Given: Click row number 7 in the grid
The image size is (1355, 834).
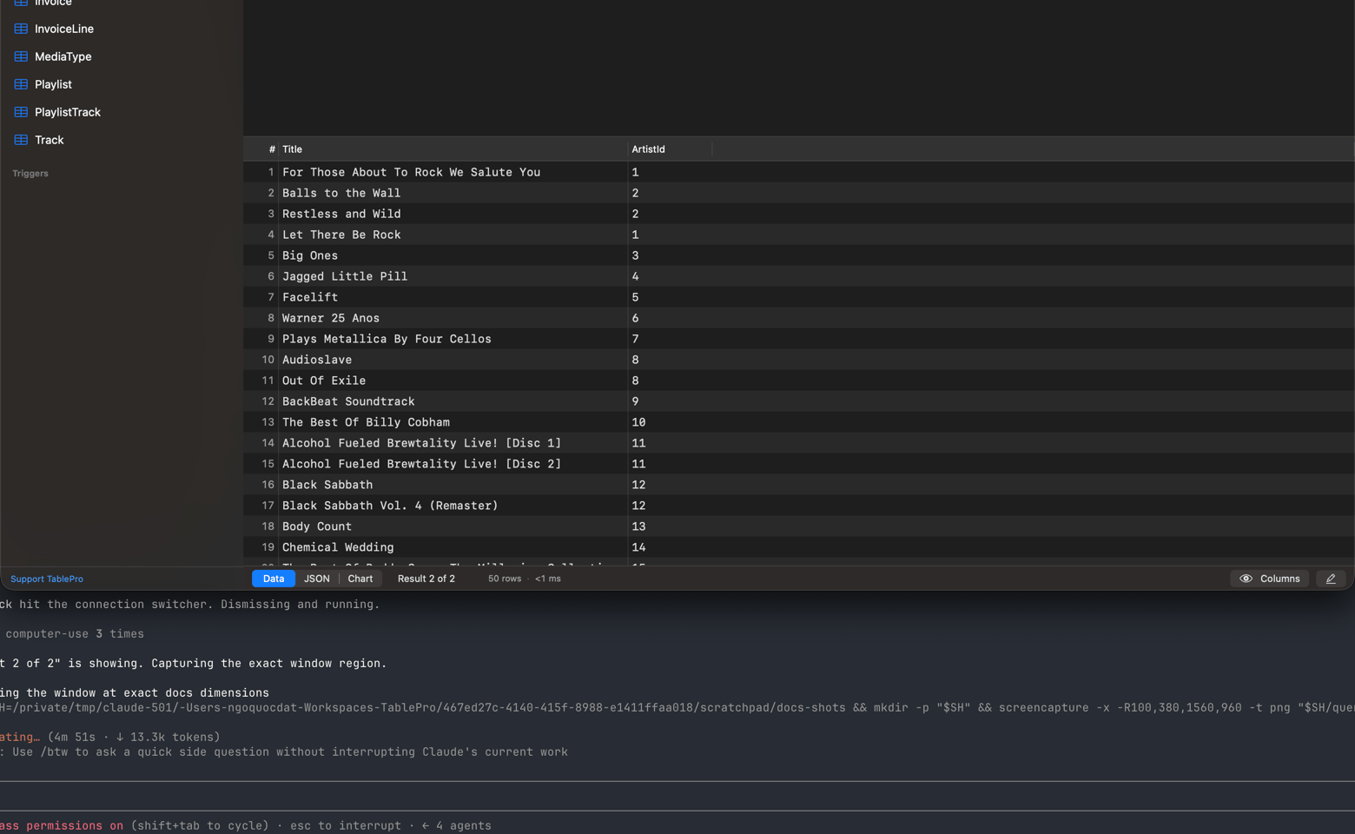Looking at the screenshot, I should (x=270, y=297).
